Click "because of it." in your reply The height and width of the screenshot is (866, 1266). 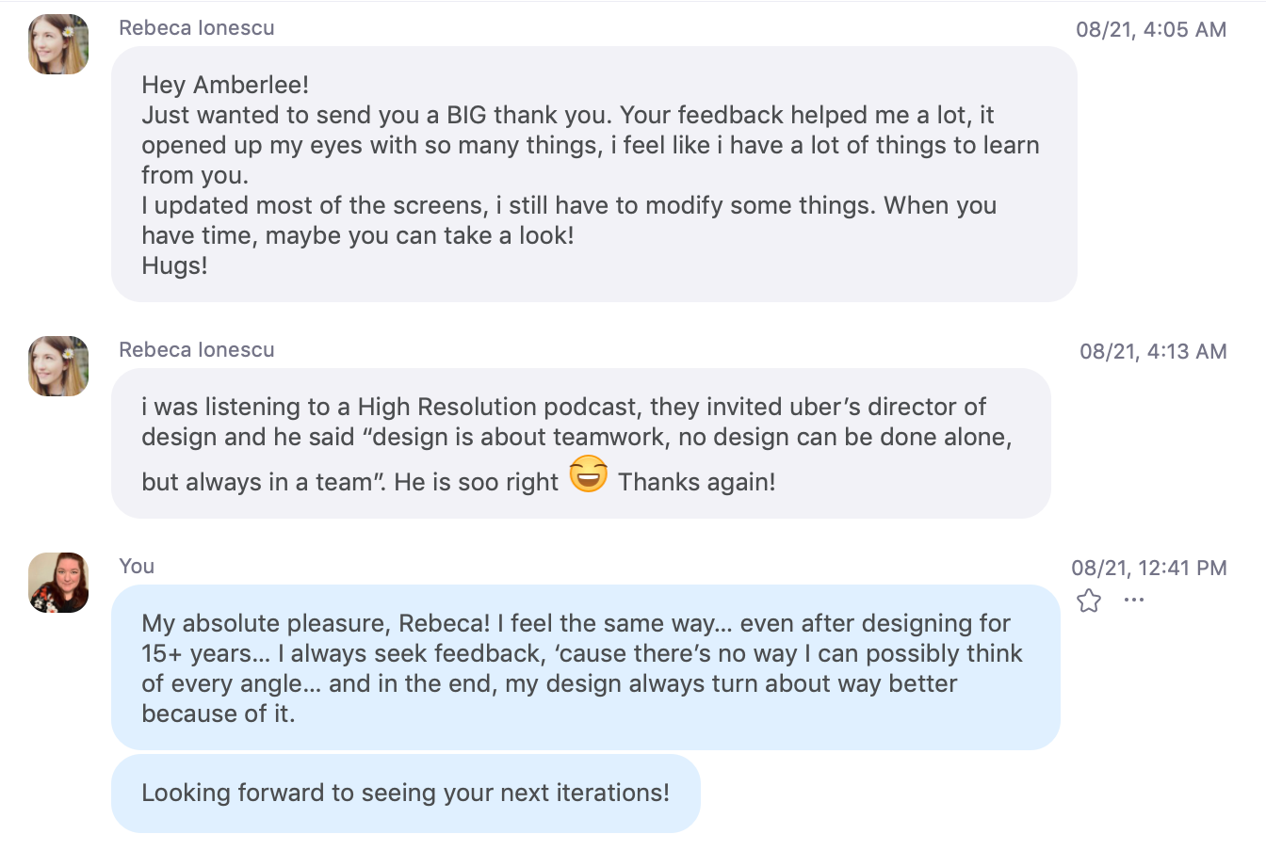[219, 714]
